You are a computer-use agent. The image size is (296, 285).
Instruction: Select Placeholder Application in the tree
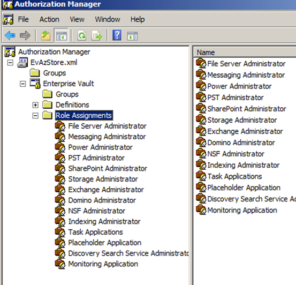tap(105, 243)
